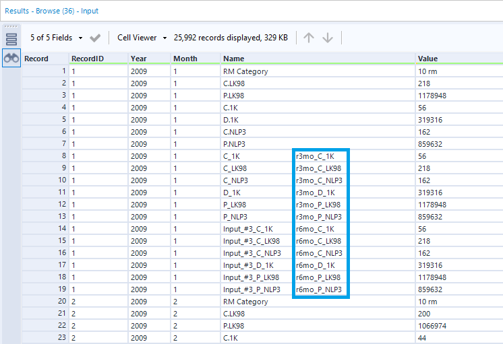Screen dimensions: 503x344
Task: Click the down arrow next record icon
Action: (328, 38)
